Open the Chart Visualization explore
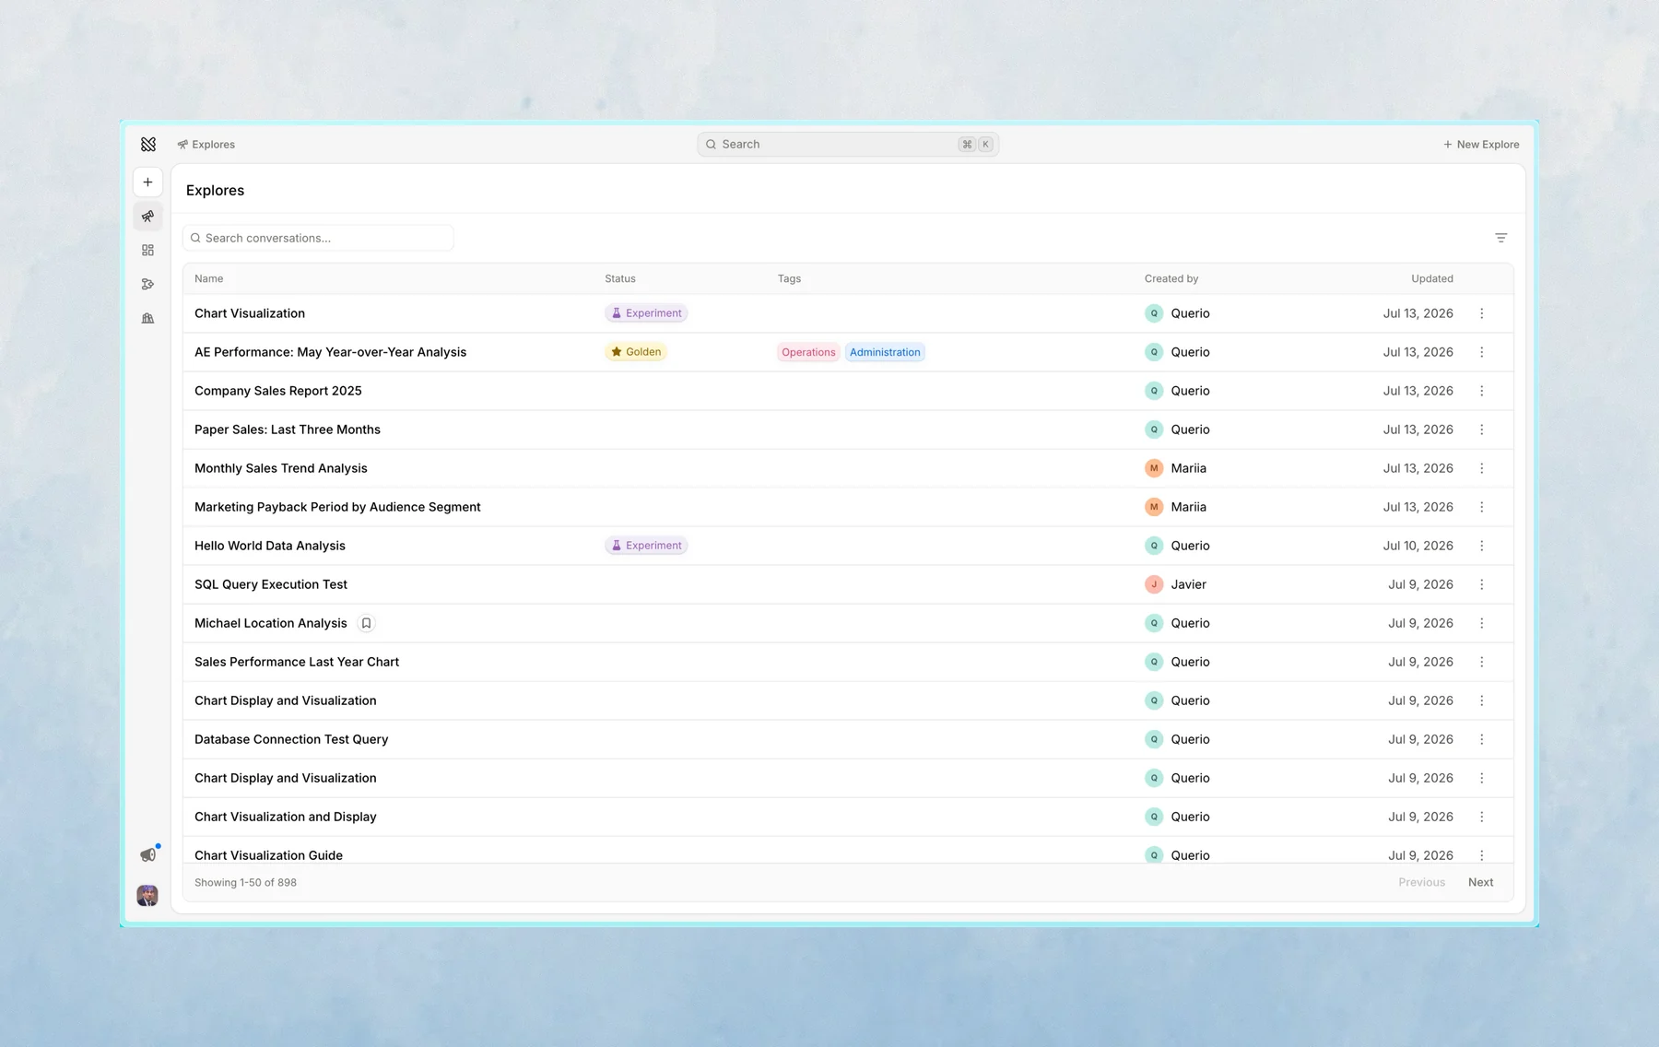1659x1047 pixels. [250, 313]
